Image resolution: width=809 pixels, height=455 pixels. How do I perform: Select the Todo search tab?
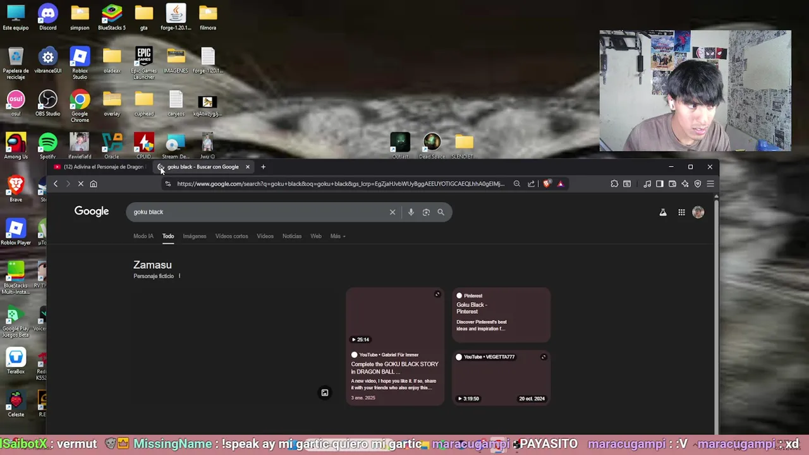click(x=168, y=236)
